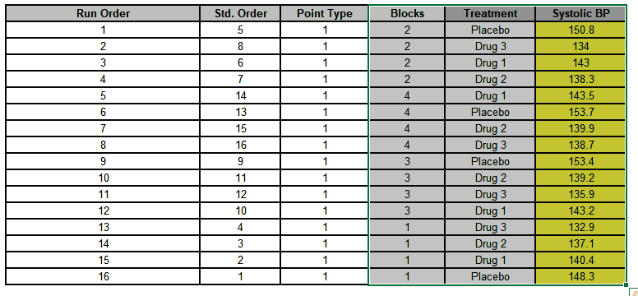638x296 pixels.
Task: Click the fill handle at selection corner
Action: click(x=626, y=285)
